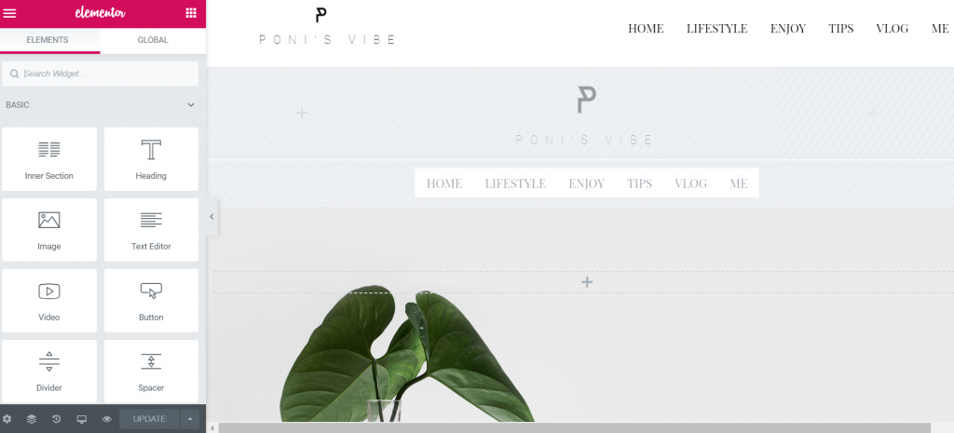The height and width of the screenshot is (433, 954).
Task: Open the widgets grid icon in header
Action: [191, 13]
